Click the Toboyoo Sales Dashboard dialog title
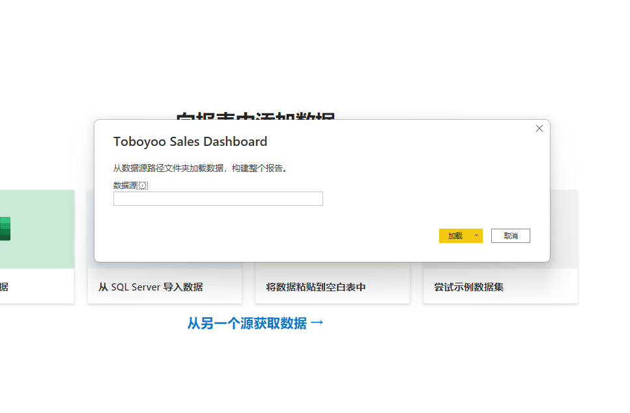 pos(190,142)
